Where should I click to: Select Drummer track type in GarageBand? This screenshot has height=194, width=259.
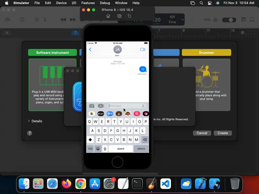click(206, 53)
